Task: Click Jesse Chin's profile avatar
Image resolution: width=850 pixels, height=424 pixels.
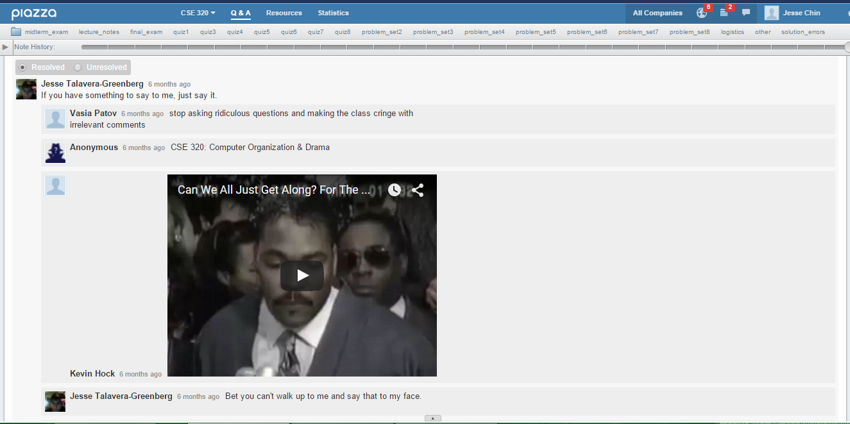Action: 772,13
